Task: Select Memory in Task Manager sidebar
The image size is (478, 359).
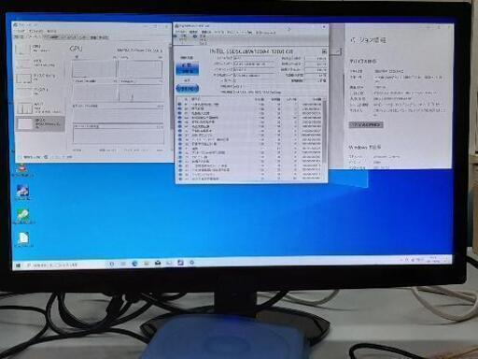Action: 39,64
